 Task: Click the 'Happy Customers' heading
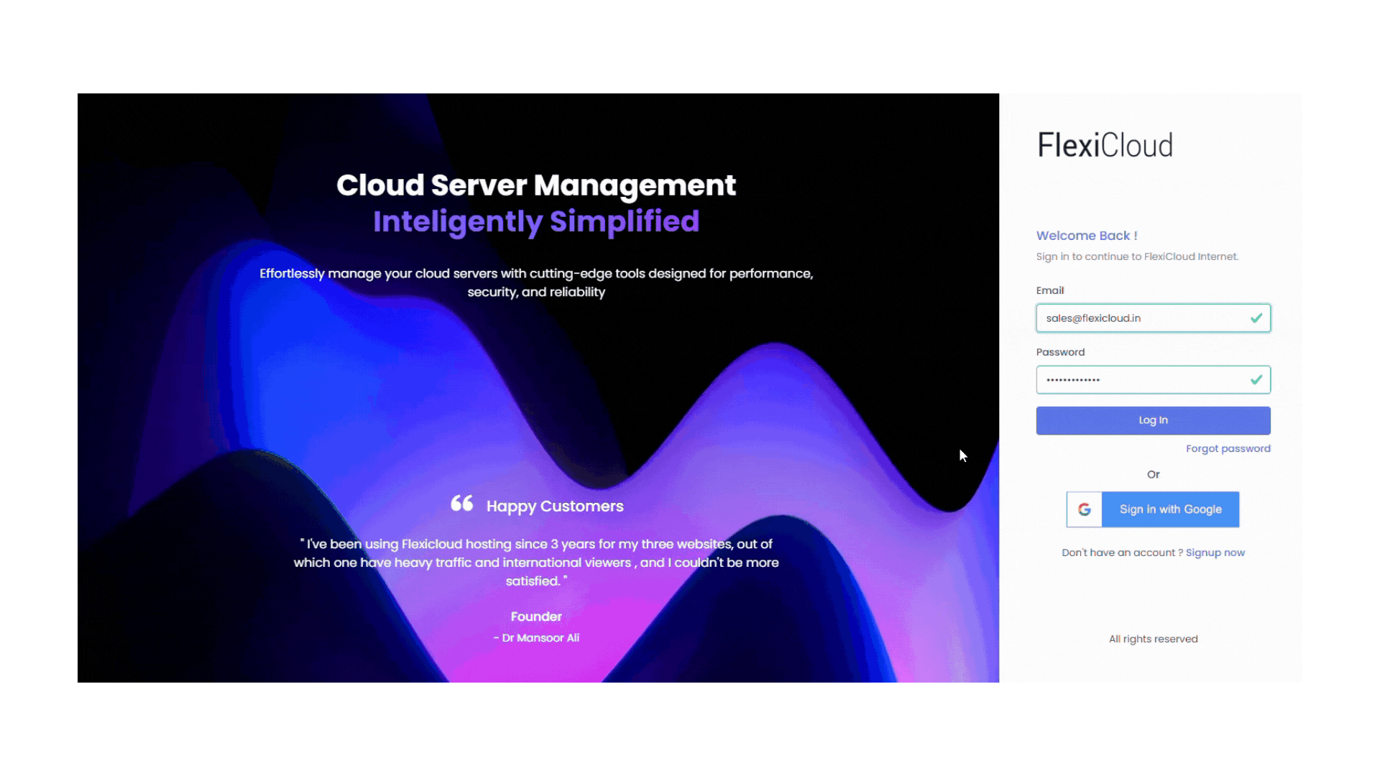(x=555, y=506)
